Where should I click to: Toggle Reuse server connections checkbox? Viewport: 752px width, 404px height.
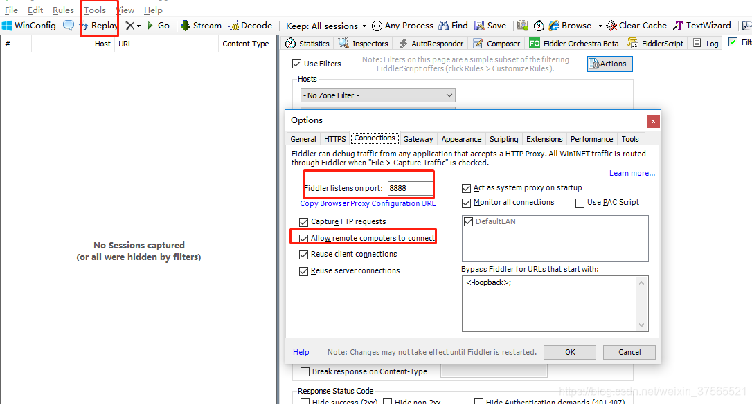click(x=303, y=271)
